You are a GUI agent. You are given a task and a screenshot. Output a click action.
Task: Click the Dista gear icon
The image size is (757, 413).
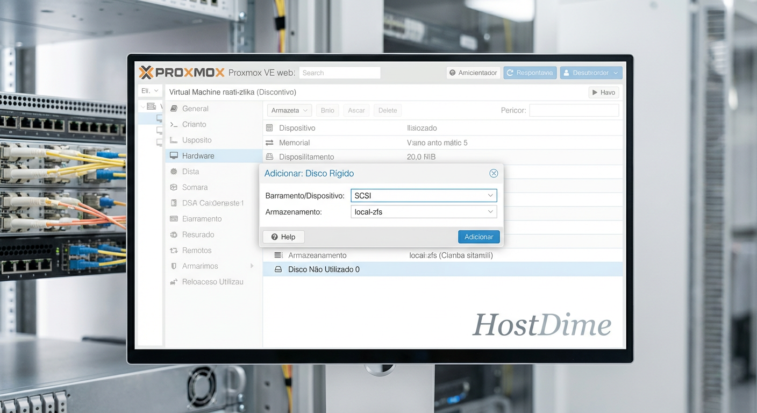coord(174,172)
